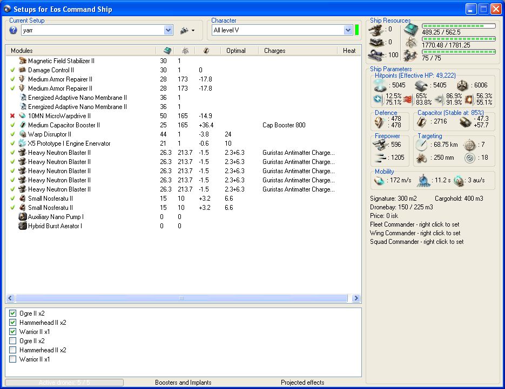Viewport: 505px width, 389px height.
Task: Click the CPU column header icon
Action: [x=167, y=51]
